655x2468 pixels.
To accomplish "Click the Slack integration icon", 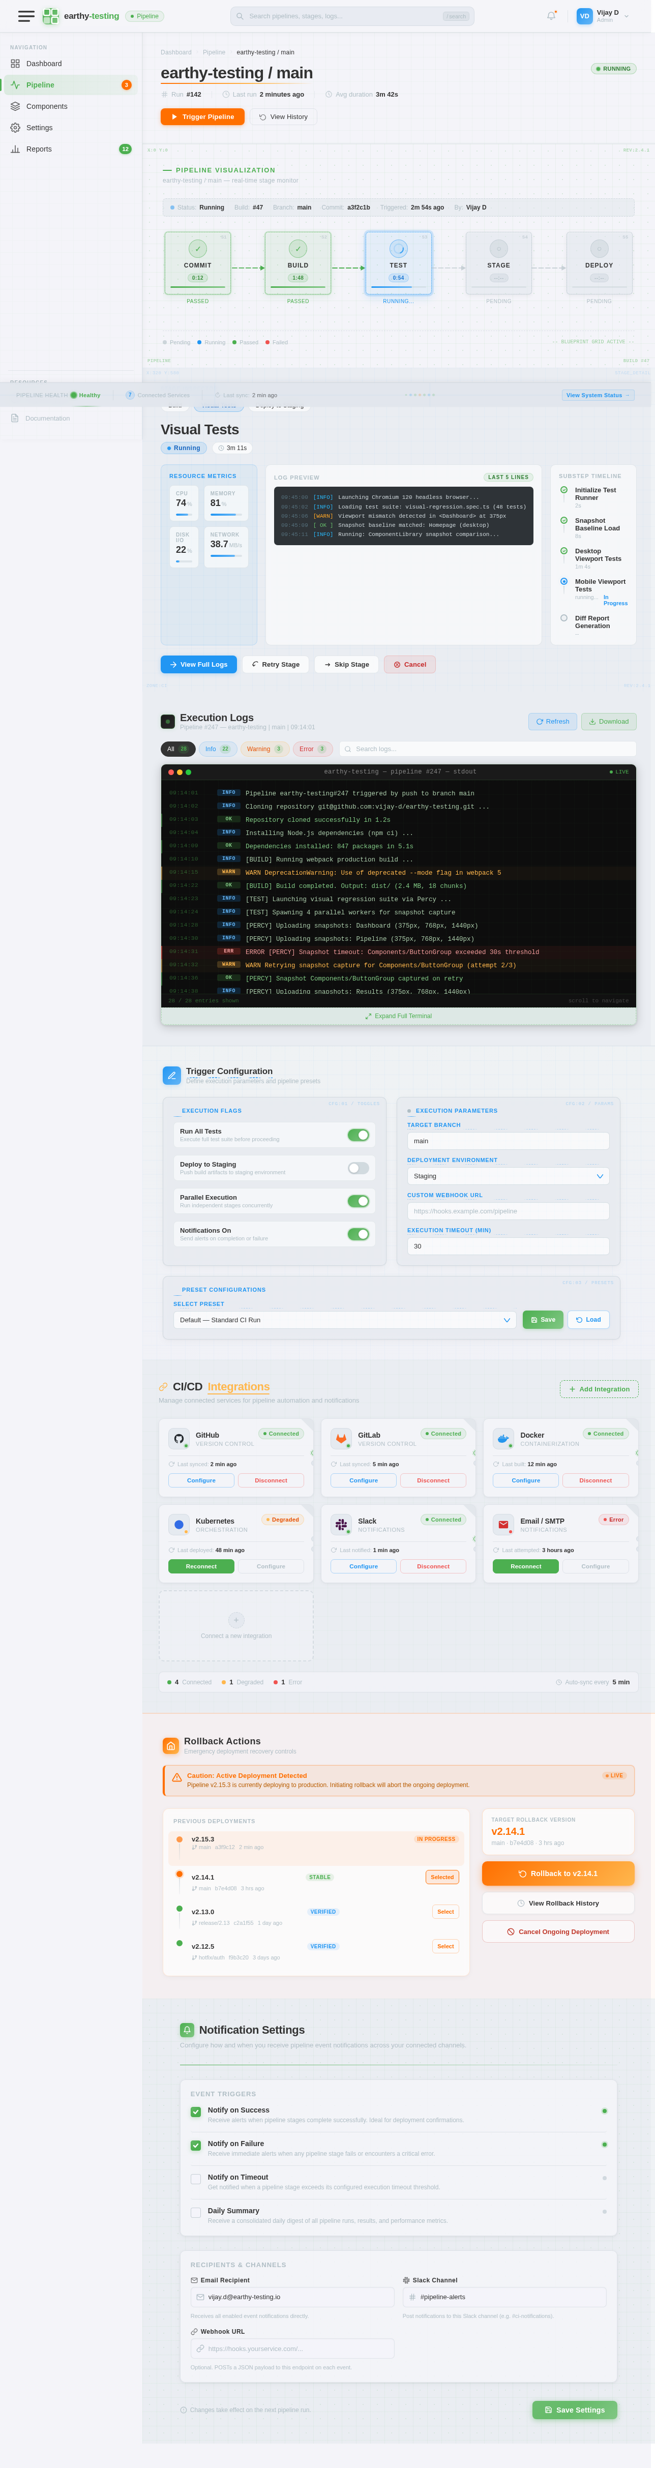I will click(341, 1524).
